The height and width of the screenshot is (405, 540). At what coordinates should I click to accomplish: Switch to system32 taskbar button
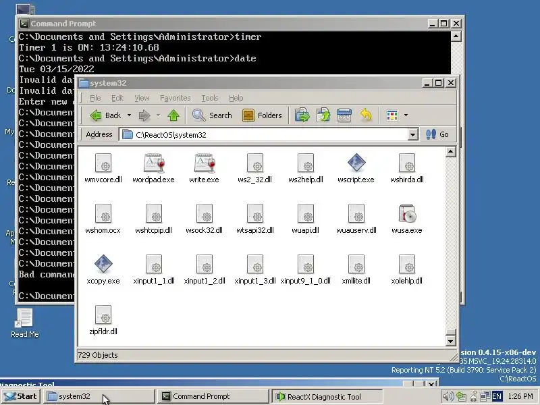tap(99, 396)
